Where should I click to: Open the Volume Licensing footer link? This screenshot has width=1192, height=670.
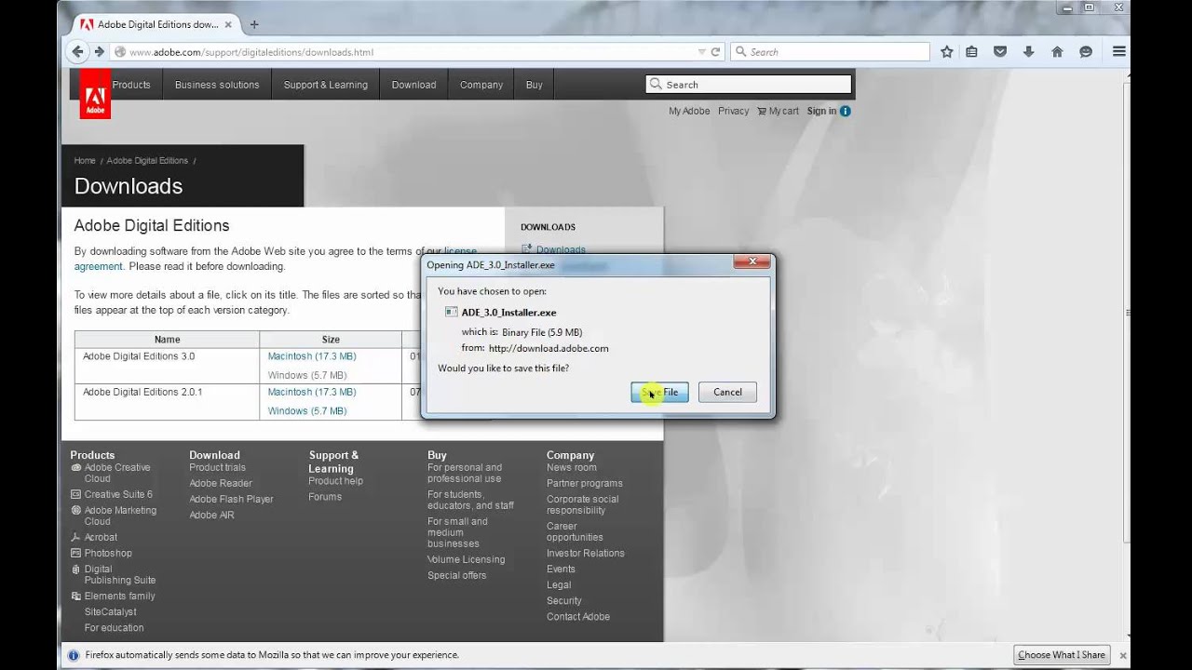(467, 559)
